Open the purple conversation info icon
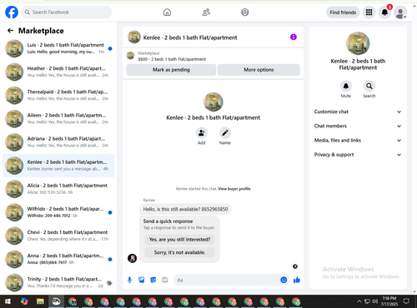417x308 pixels. (x=294, y=37)
